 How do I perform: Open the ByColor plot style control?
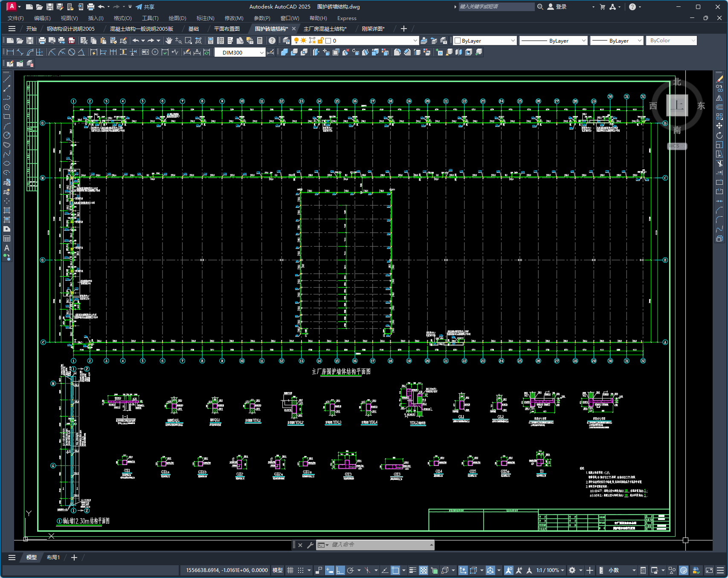(671, 41)
